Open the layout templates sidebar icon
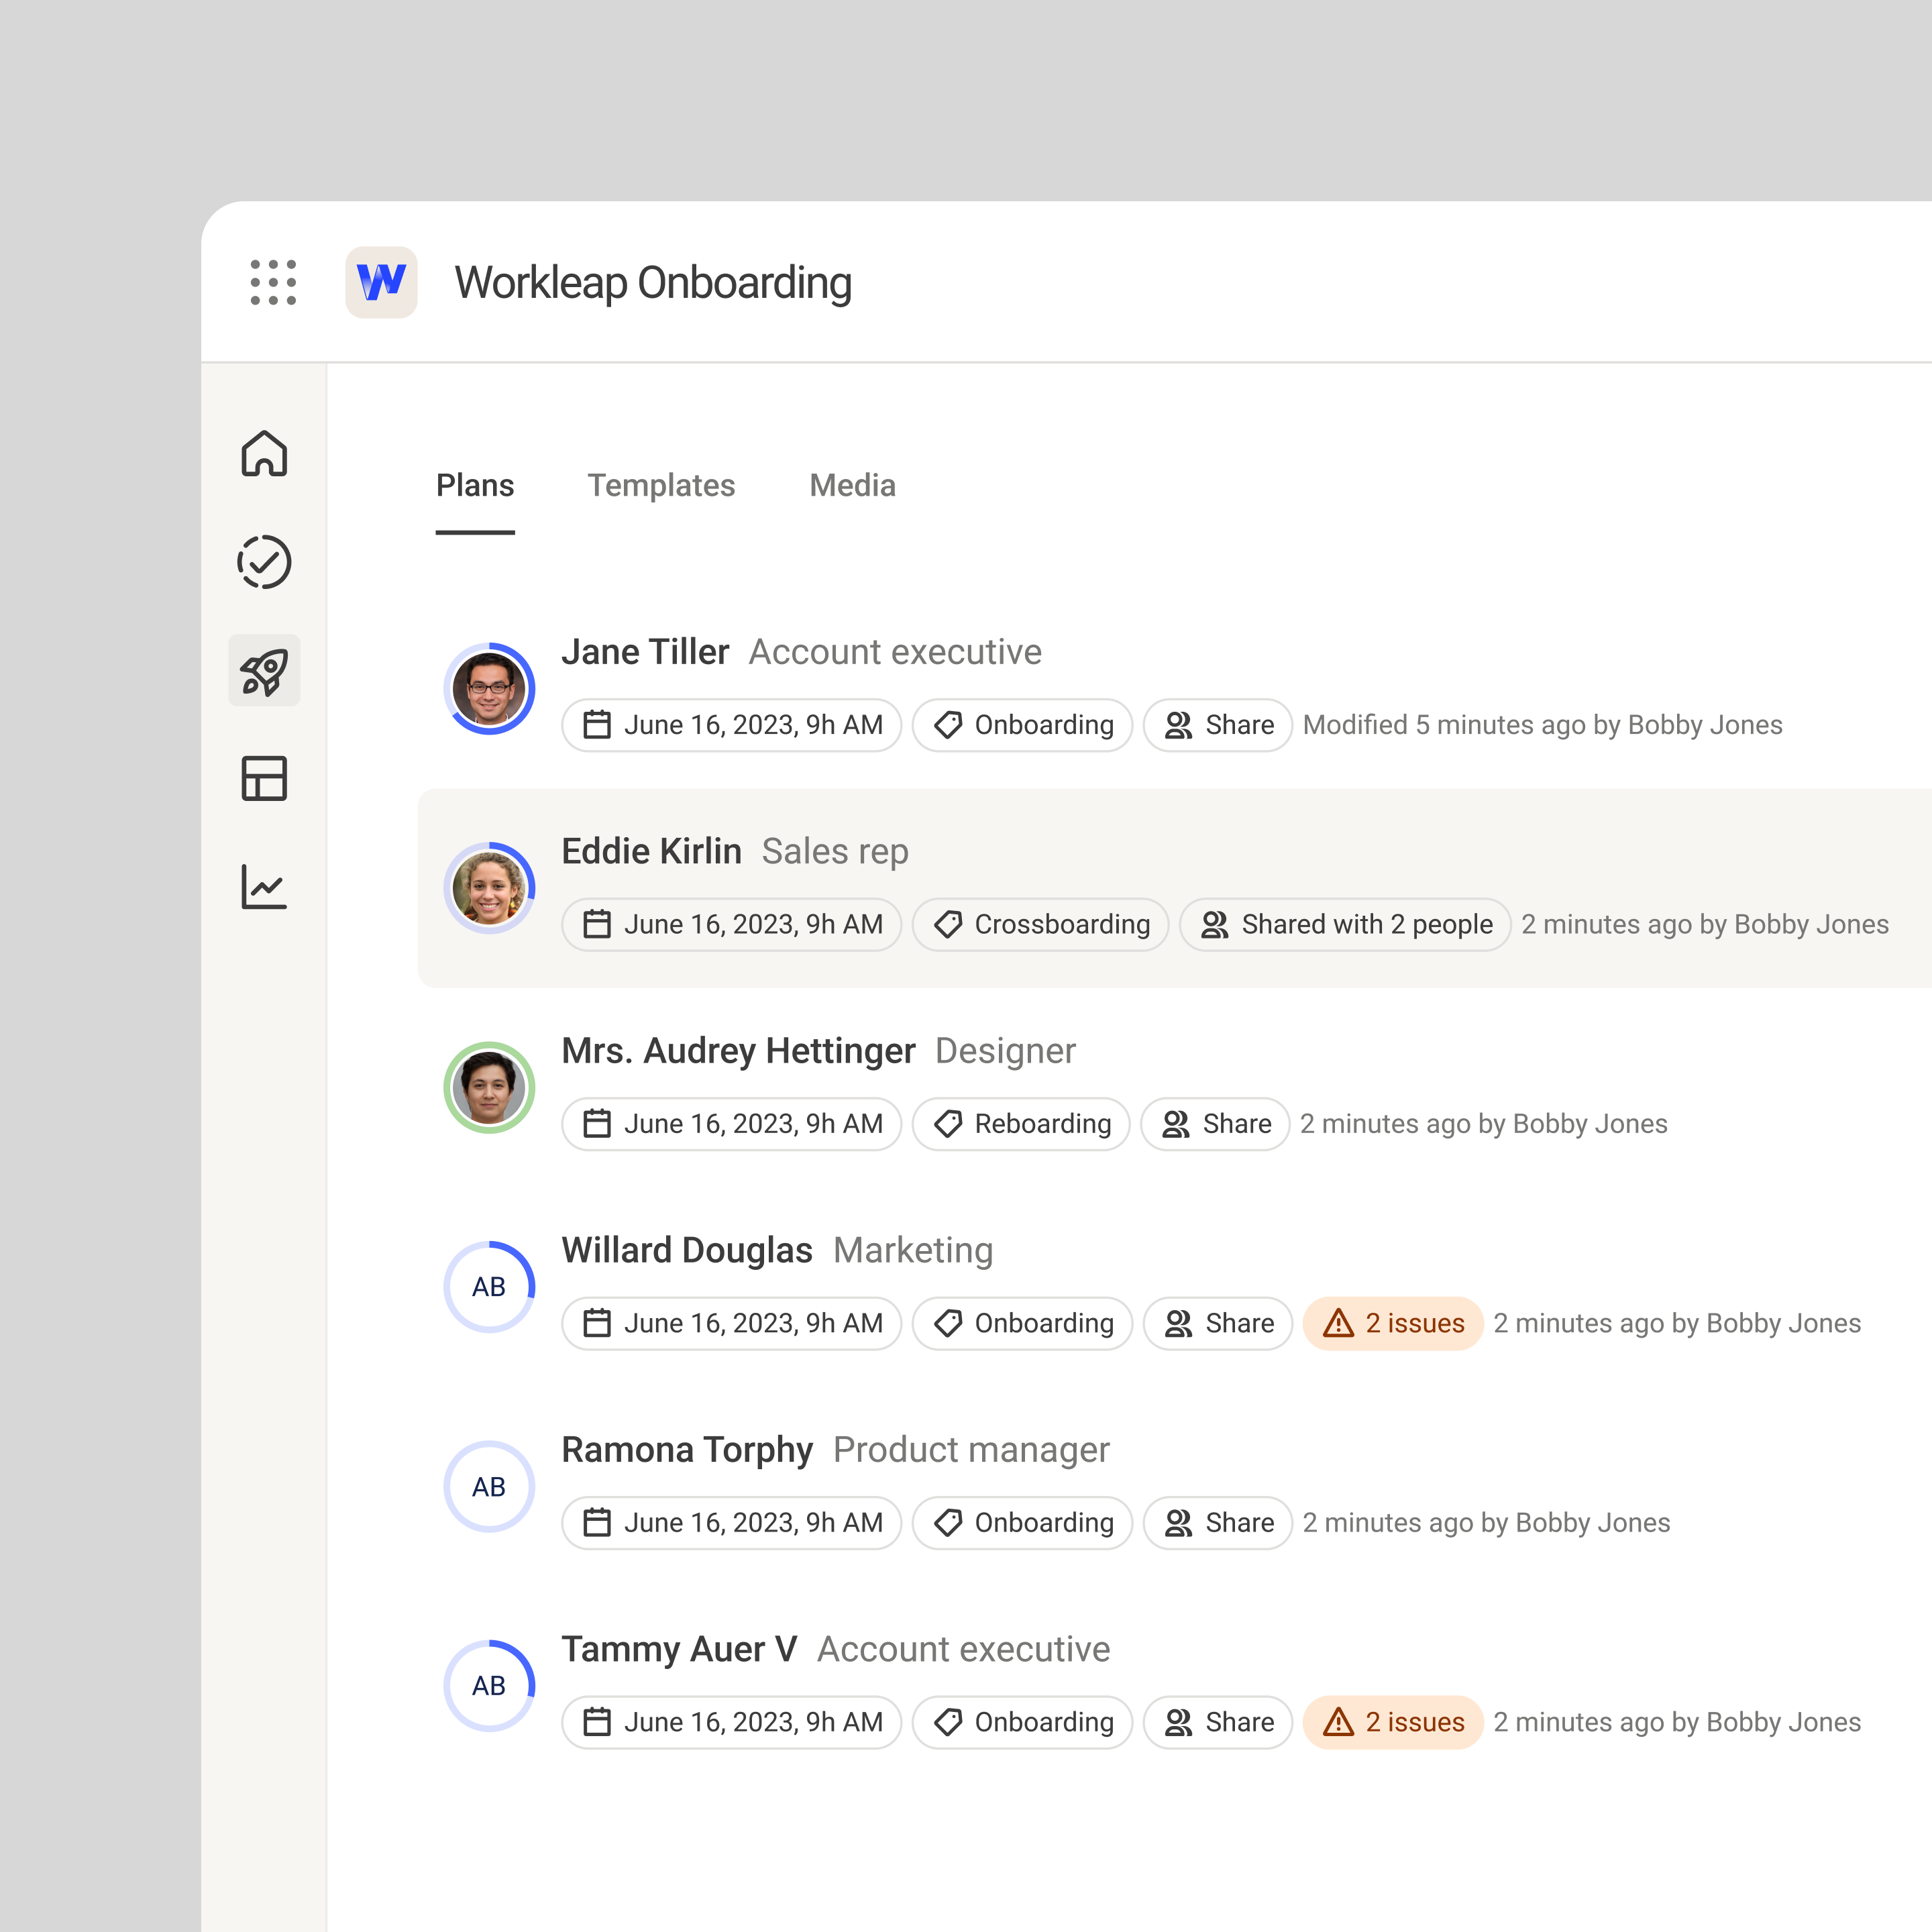This screenshot has width=1932, height=1932. click(264, 778)
